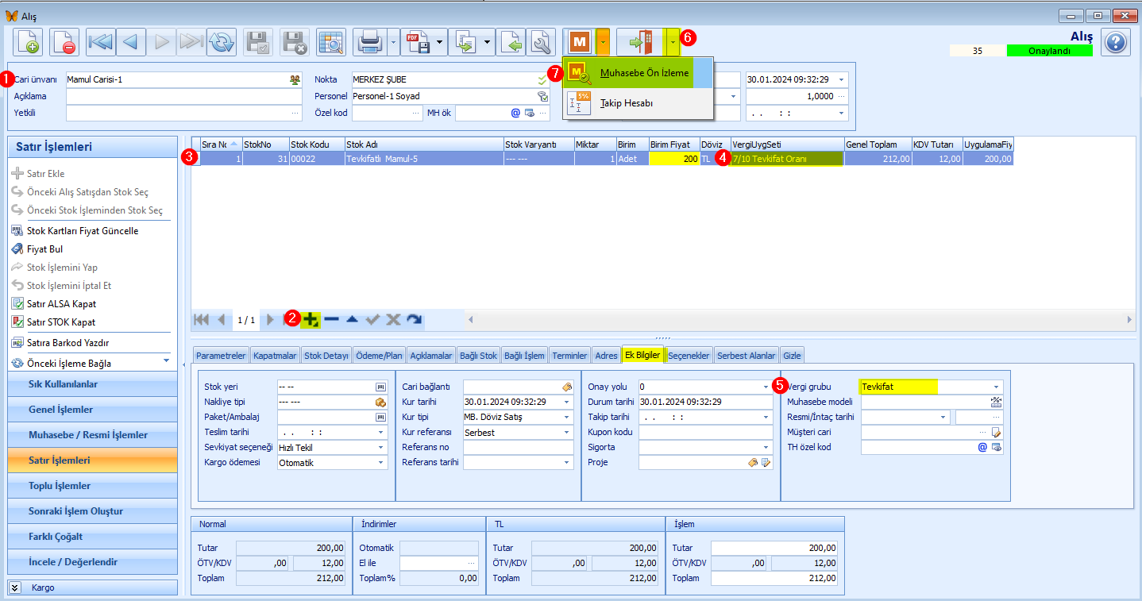Click the PDF save toolbar icon
This screenshot has height=601, width=1142.
pyautogui.click(x=419, y=41)
